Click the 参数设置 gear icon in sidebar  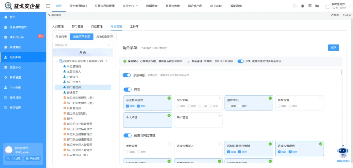pyautogui.click(x=6, y=77)
